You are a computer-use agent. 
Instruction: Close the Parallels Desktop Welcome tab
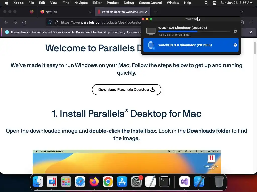pyautogui.click(x=146, y=12)
